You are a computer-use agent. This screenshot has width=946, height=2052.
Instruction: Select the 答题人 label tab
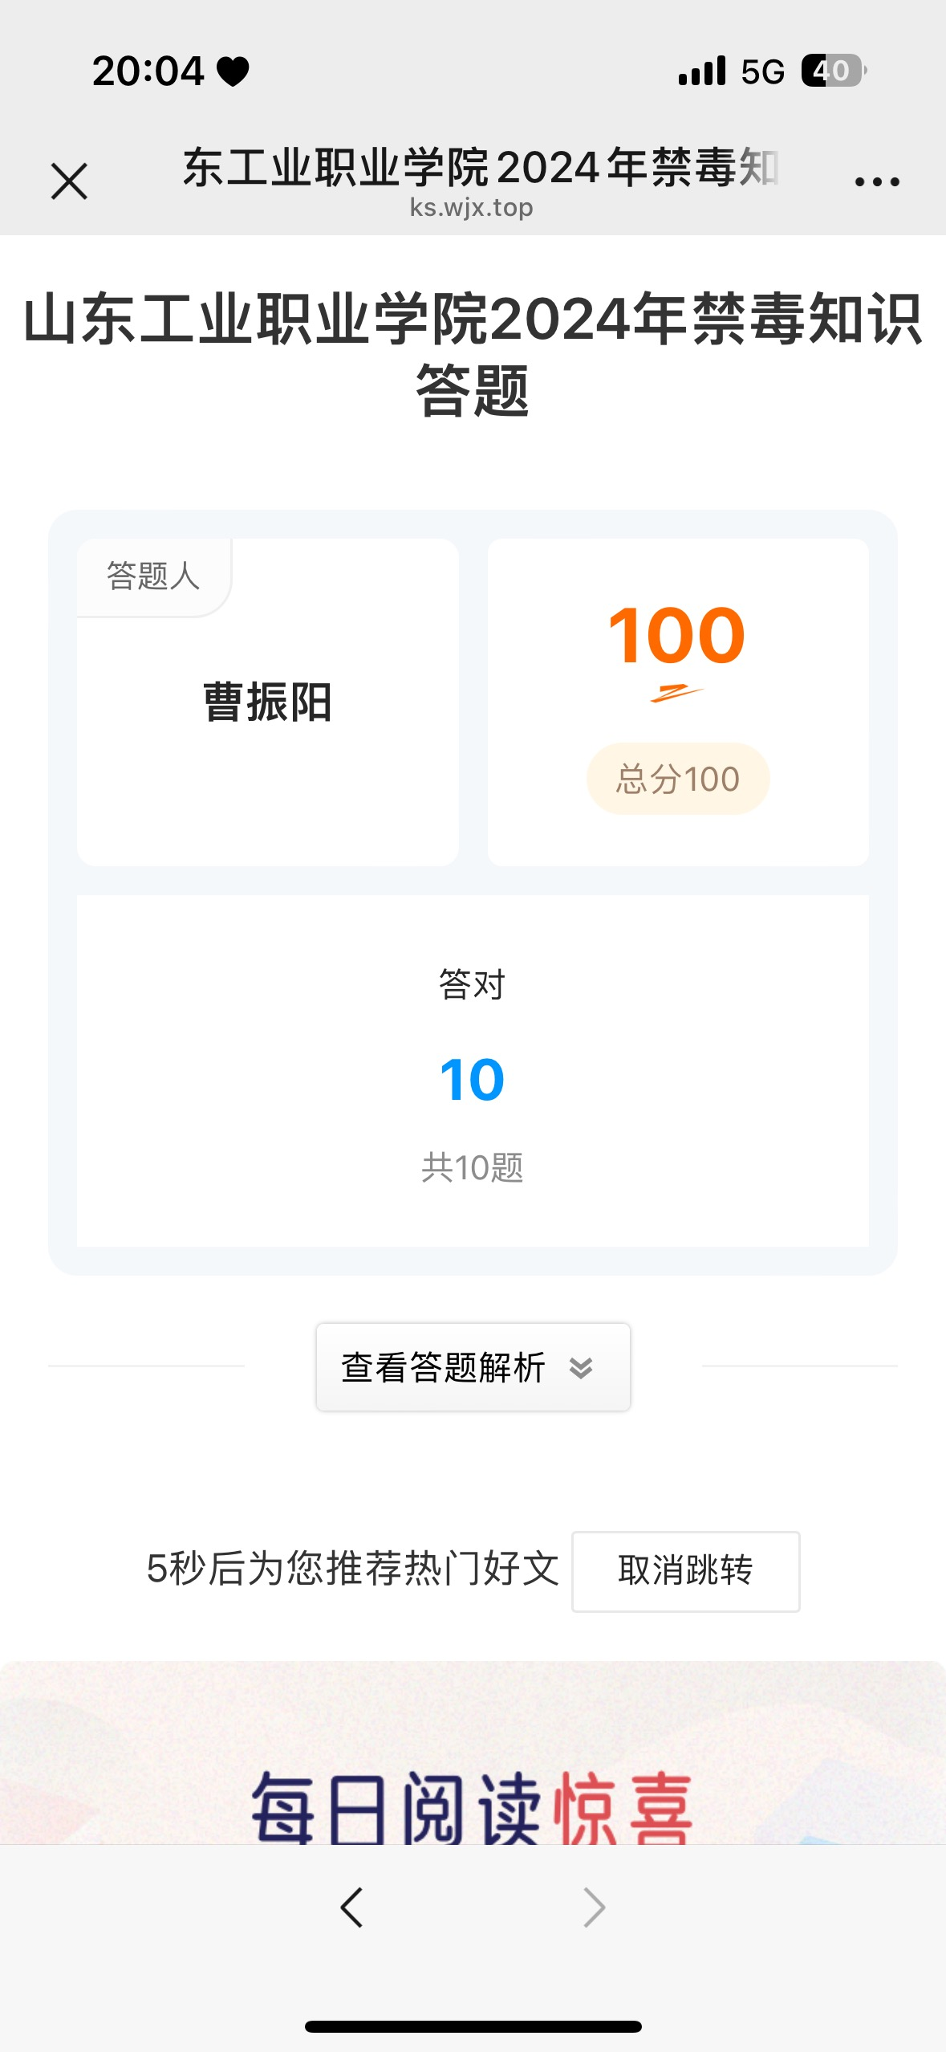153,576
